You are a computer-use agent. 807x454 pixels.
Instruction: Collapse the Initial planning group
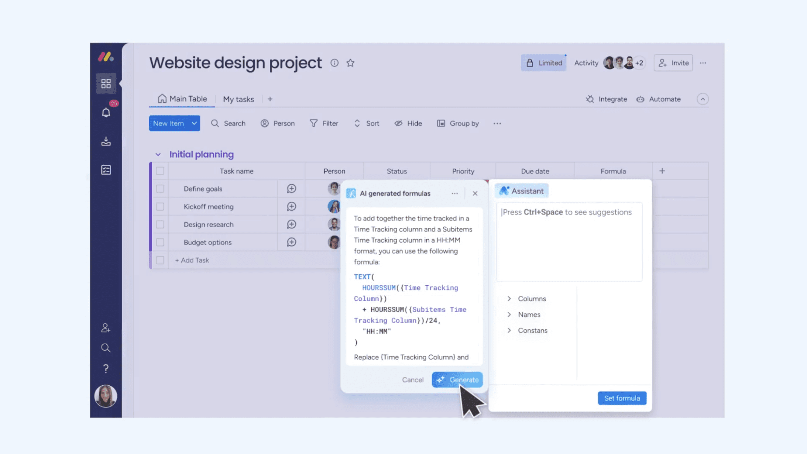[158, 154]
